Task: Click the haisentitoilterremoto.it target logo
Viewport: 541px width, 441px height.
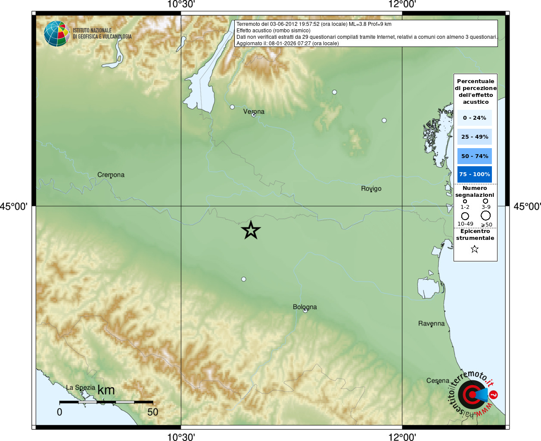Action: 472,394
